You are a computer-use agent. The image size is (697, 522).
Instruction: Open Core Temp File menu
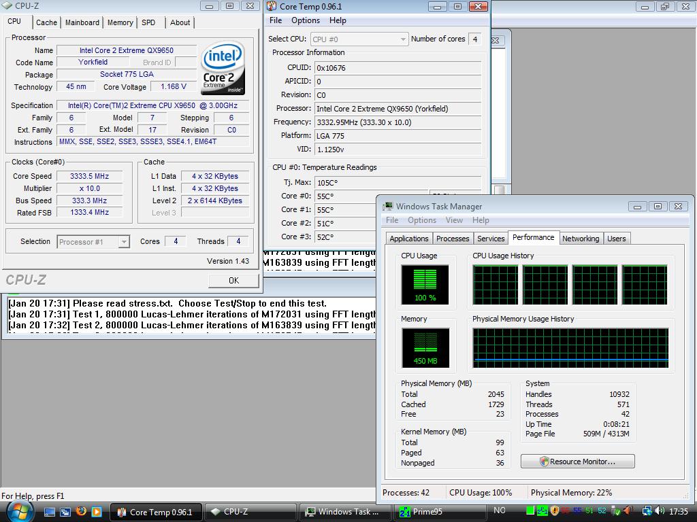tap(276, 20)
